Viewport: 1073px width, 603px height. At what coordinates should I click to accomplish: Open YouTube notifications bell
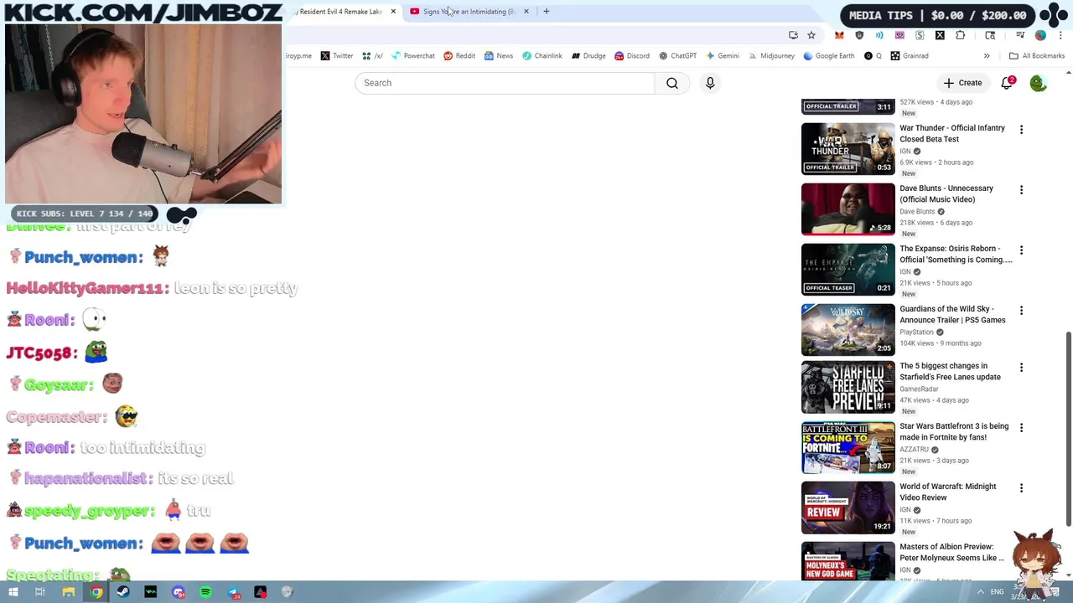(1008, 83)
